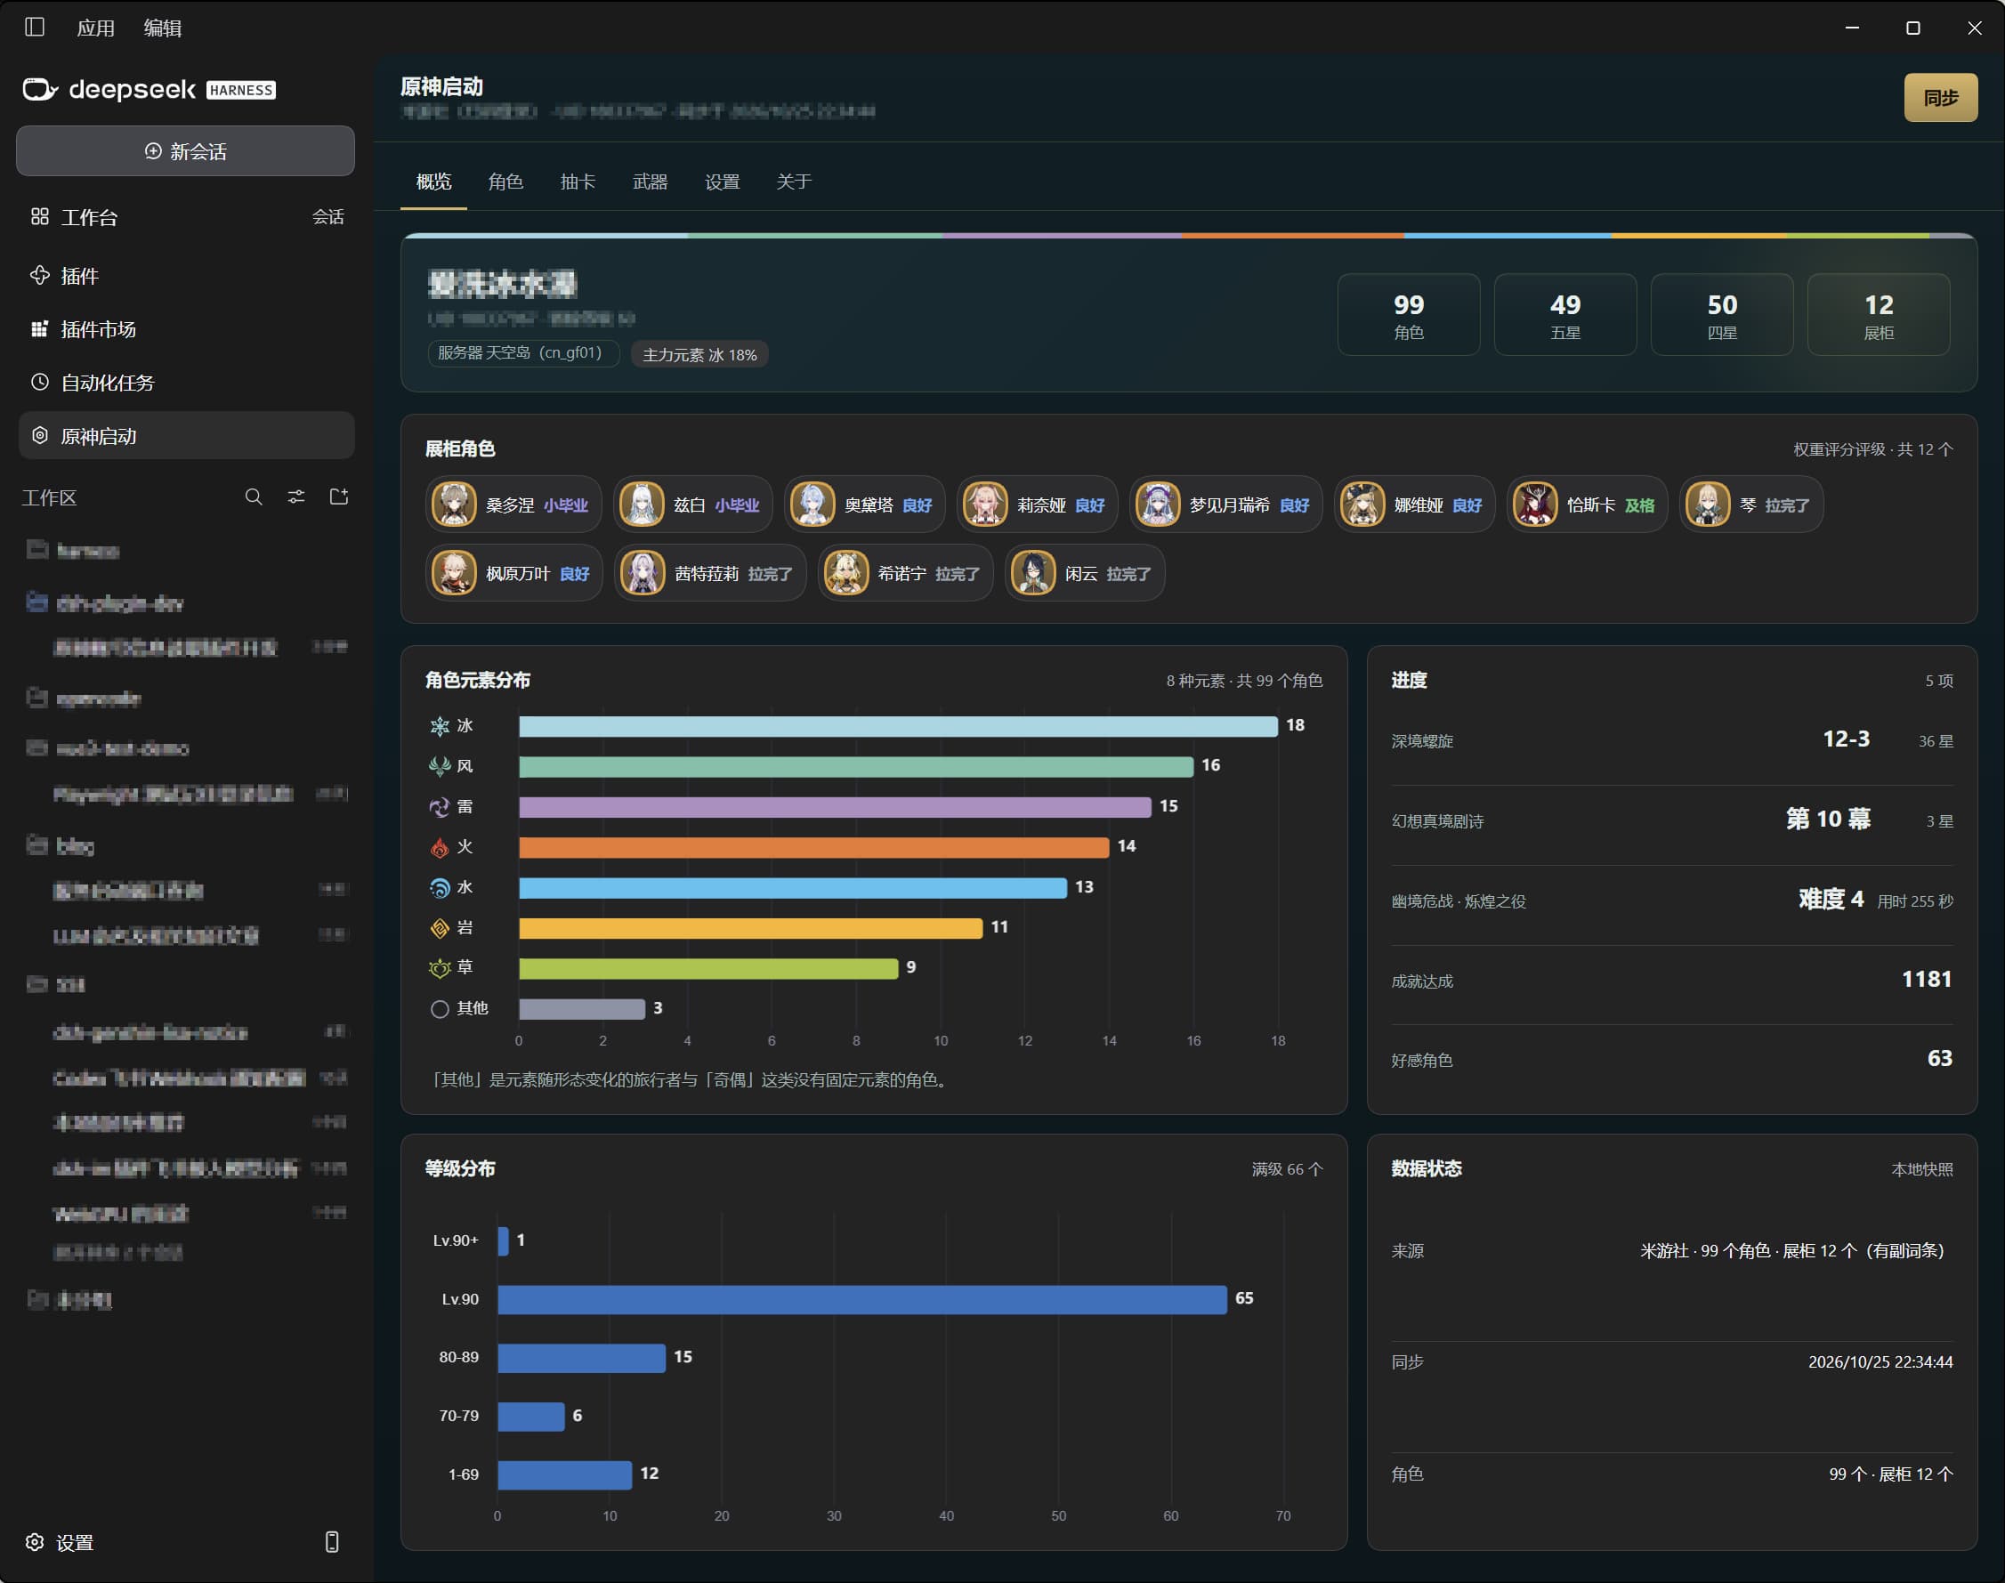Select the 闲云 character chip
This screenshot has width=2005, height=1583.
pyautogui.click(x=1085, y=573)
